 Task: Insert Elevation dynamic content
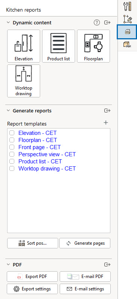coord(24,46)
